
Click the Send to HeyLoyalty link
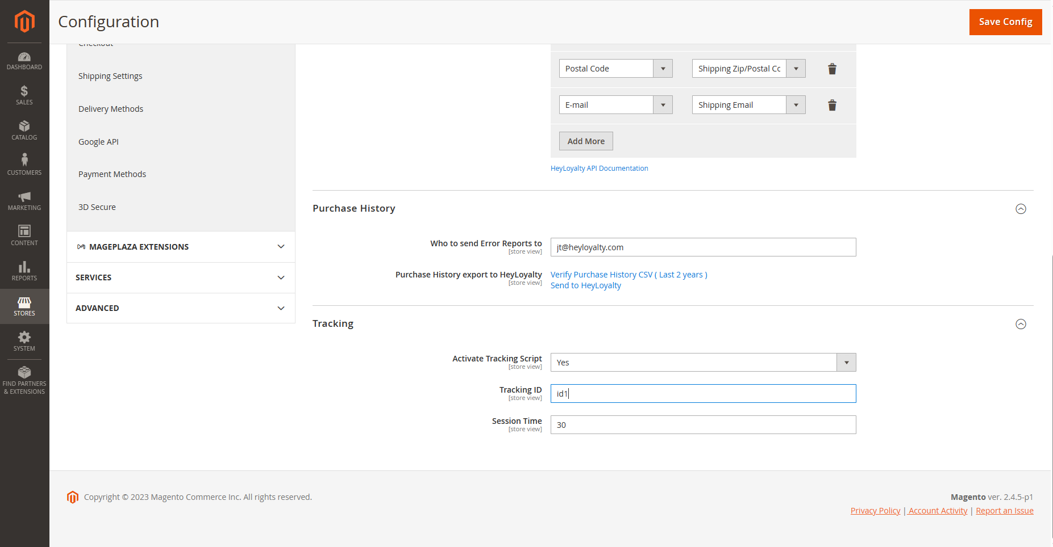coord(585,285)
